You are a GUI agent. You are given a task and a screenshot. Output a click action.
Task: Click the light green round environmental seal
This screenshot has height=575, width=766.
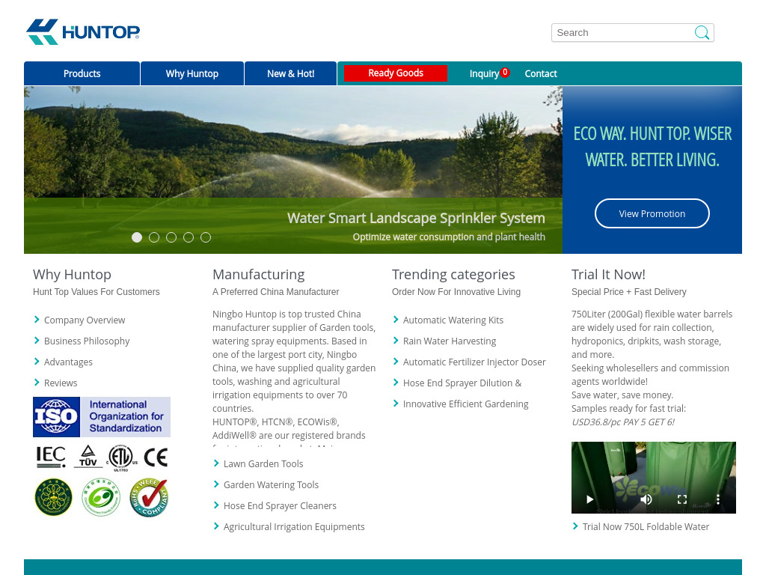pyautogui.click(x=101, y=497)
